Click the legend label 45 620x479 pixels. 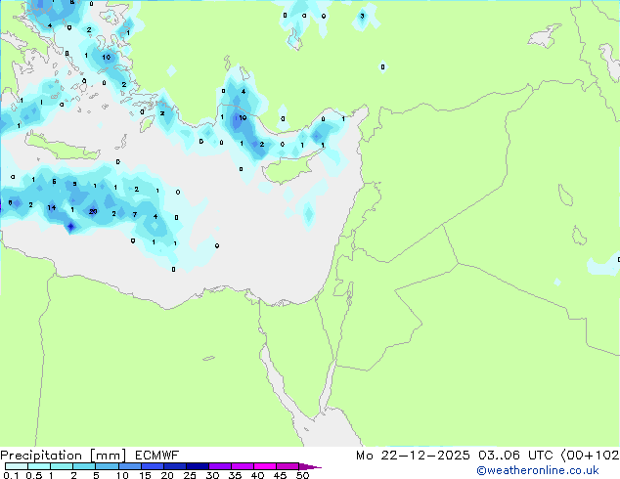[x=280, y=475]
